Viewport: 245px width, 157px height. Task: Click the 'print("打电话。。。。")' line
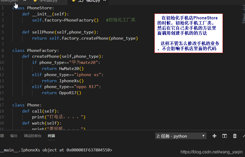tap(59, 117)
